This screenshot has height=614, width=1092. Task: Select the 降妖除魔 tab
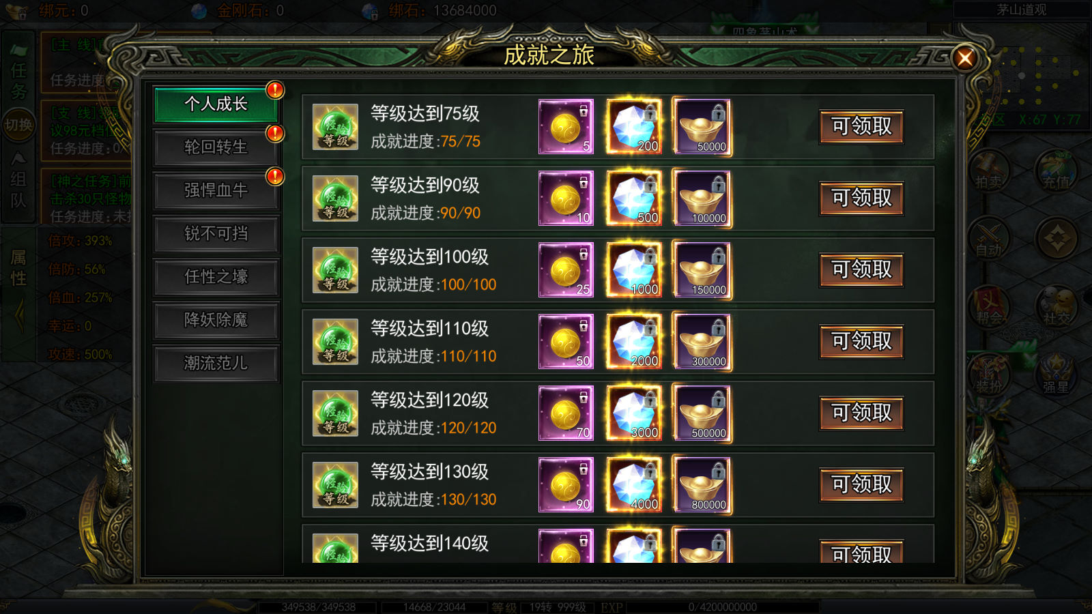(216, 320)
